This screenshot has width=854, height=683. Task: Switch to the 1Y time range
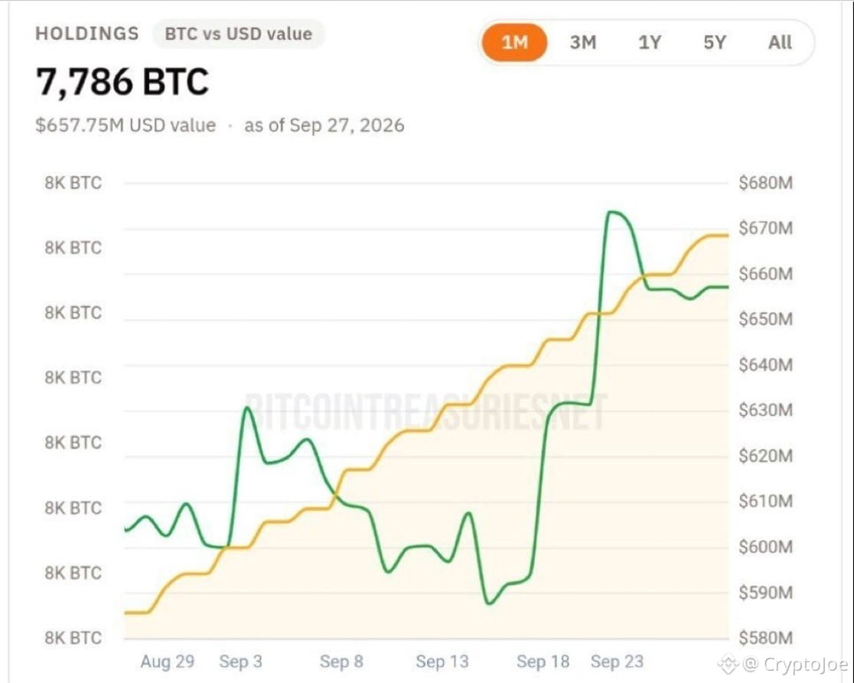pos(649,42)
